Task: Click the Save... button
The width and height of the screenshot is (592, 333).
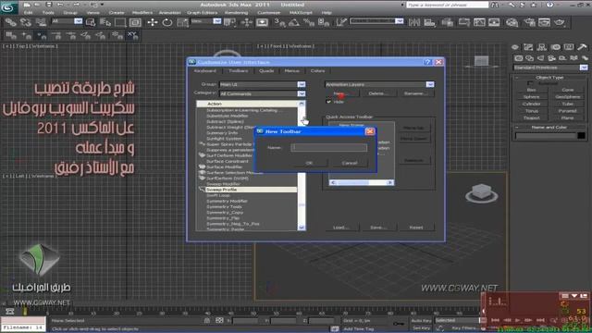Action: coord(378,228)
